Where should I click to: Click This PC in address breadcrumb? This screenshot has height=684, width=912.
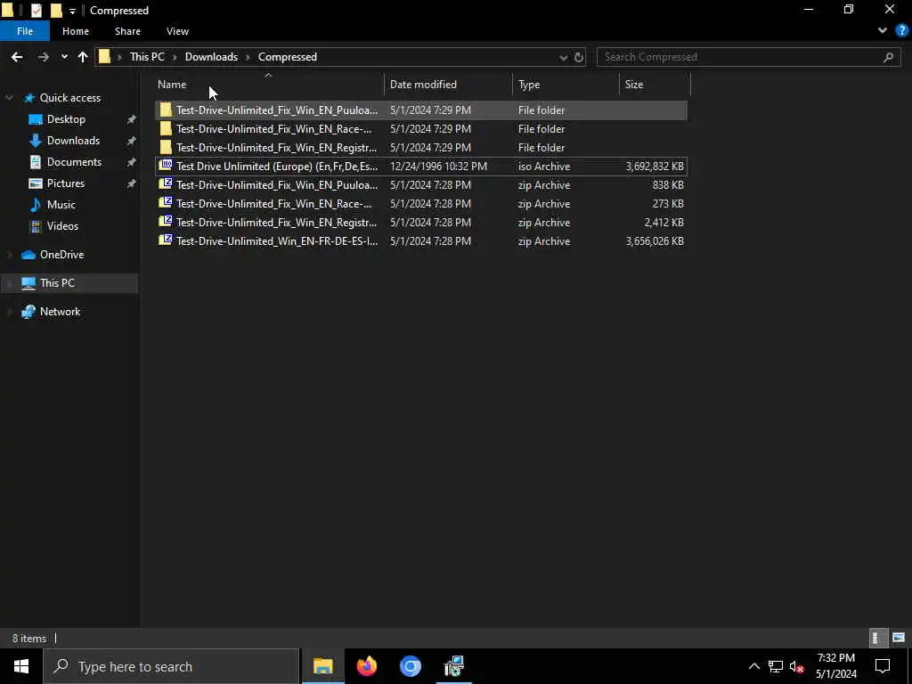pos(147,57)
